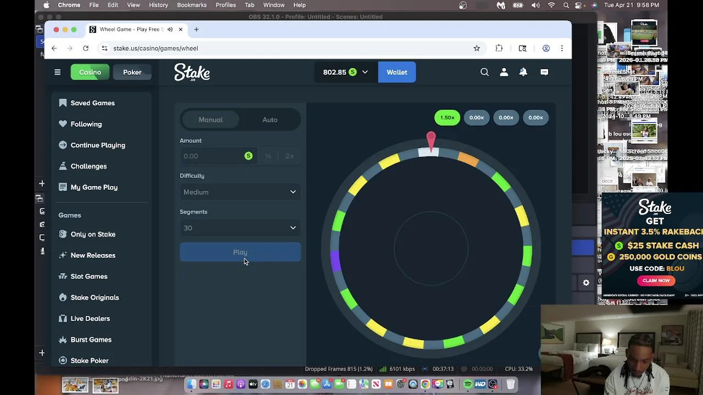Click the address bar URL
Image resolution: width=703 pixels, height=395 pixels.
pyautogui.click(x=155, y=48)
